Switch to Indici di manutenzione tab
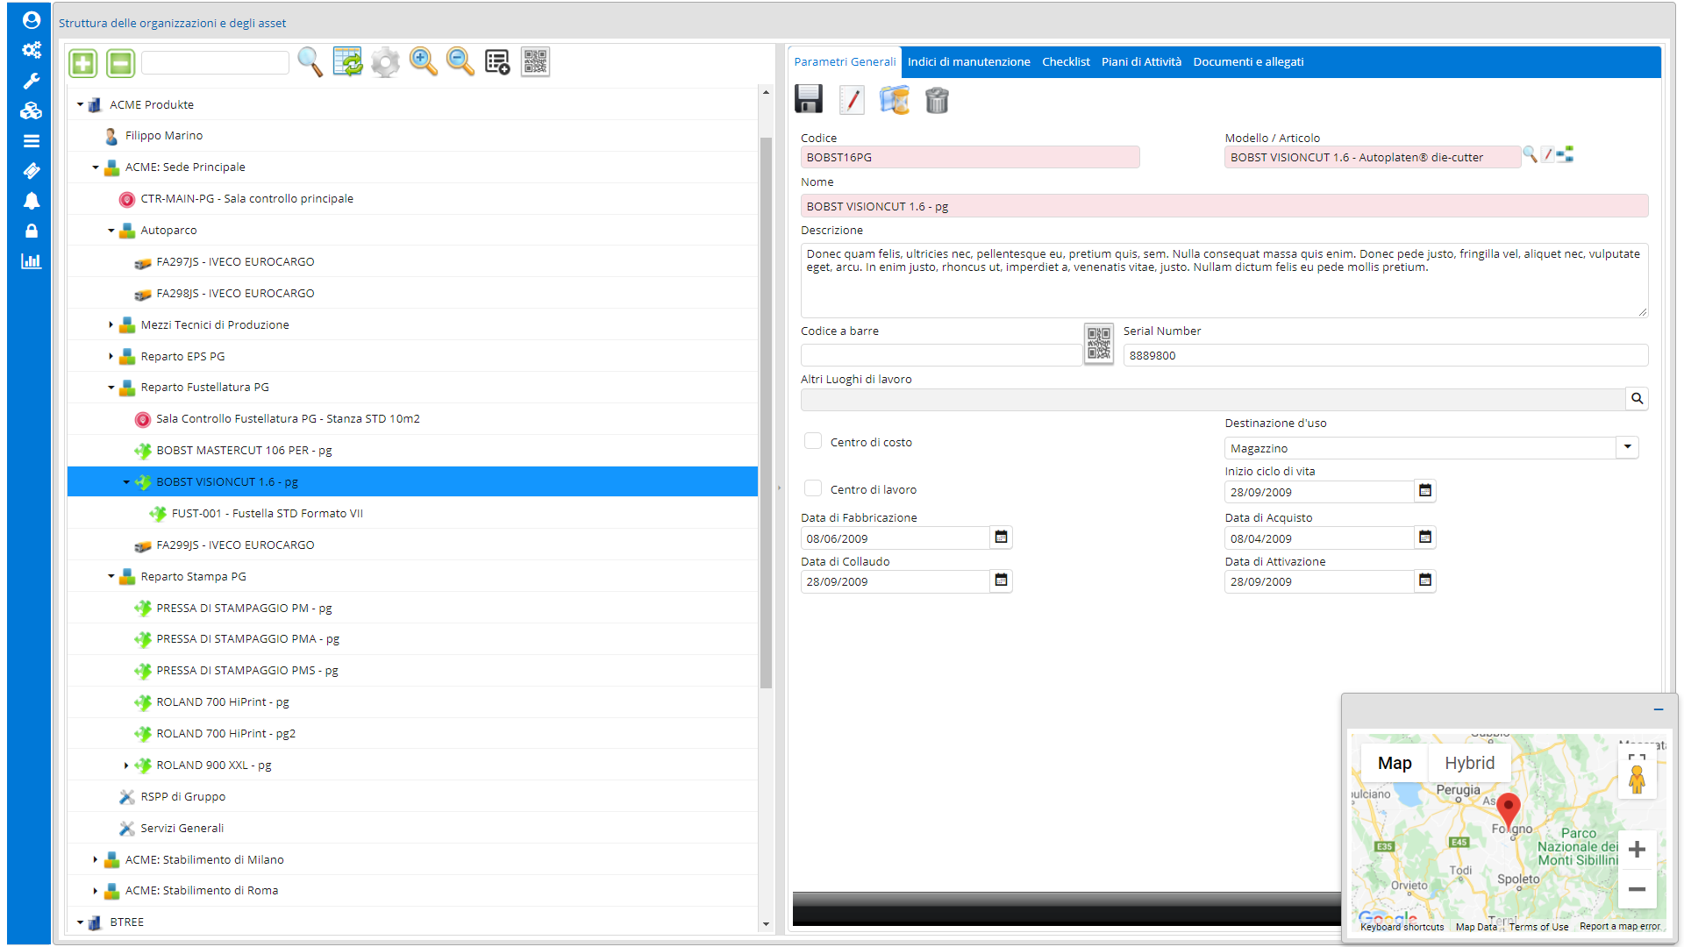This screenshot has width=1684, height=947. [968, 61]
